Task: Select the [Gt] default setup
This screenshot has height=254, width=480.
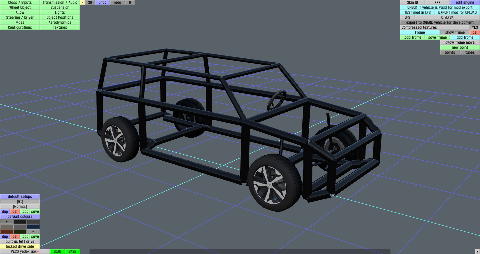Action: pos(20,202)
